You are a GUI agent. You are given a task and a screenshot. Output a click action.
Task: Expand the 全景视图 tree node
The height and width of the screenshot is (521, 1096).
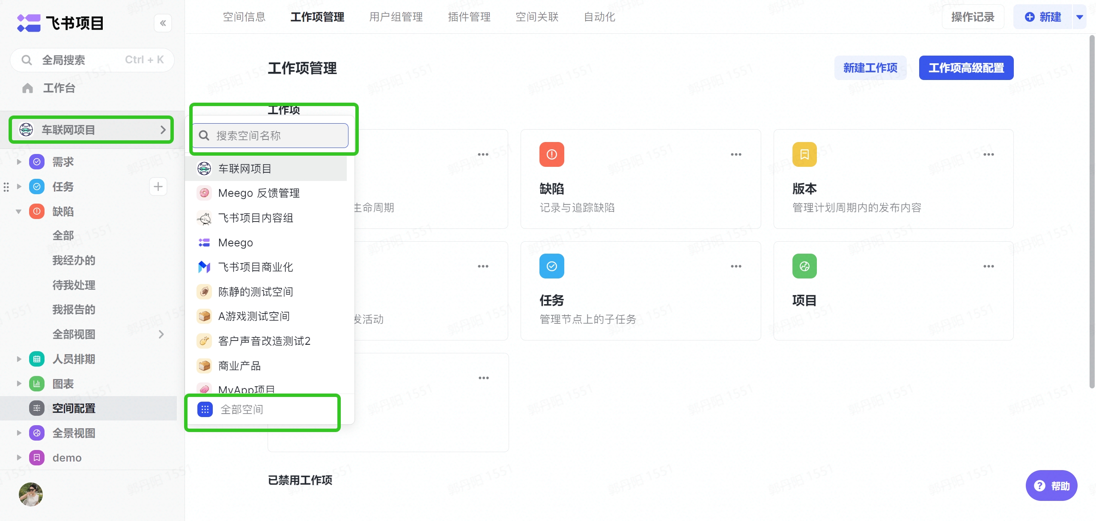click(x=19, y=433)
